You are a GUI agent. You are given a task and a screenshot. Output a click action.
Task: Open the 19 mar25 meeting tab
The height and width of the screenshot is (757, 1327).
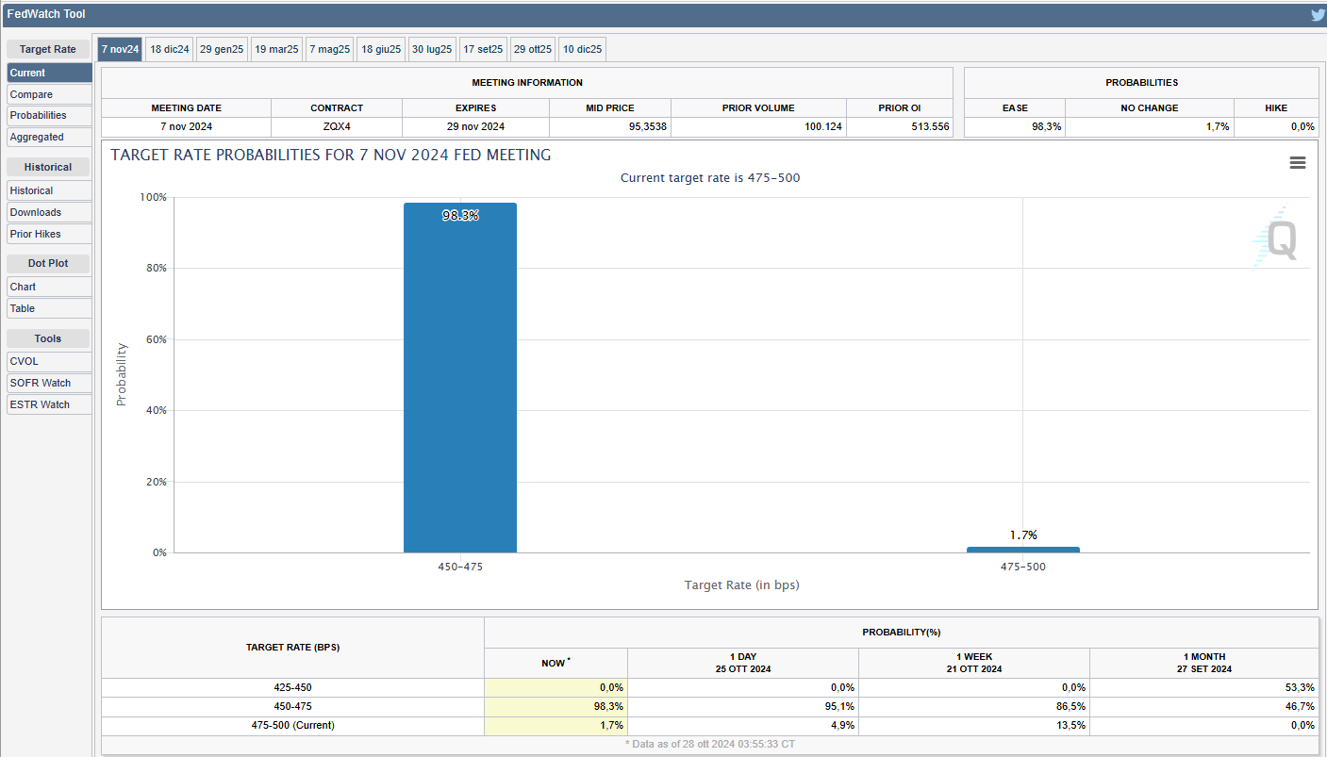coord(276,49)
